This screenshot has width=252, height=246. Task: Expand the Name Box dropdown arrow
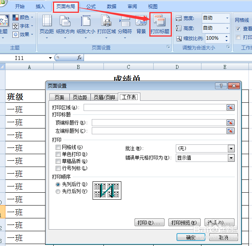50,58
